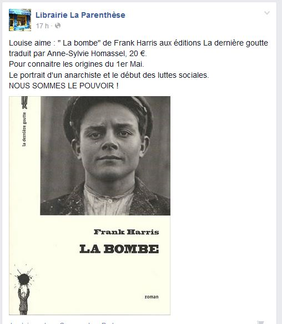Click the 17 h post timestamp
The height and width of the screenshot is (324, 282).
tap(42, 26)
